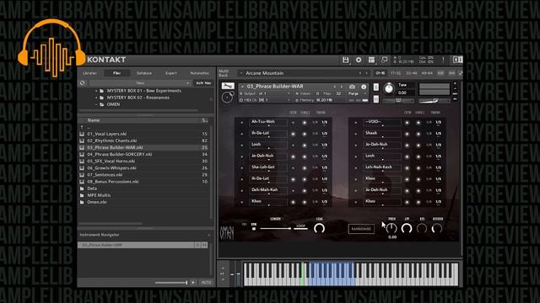Click the upper S solo button beside Tune
Image resolution: width=540 pixels, height=303 pixels.
pos(376,88)
